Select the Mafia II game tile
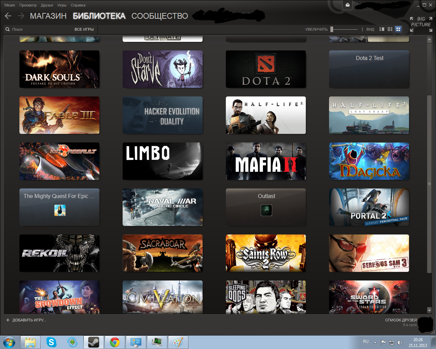 [266, 161]
